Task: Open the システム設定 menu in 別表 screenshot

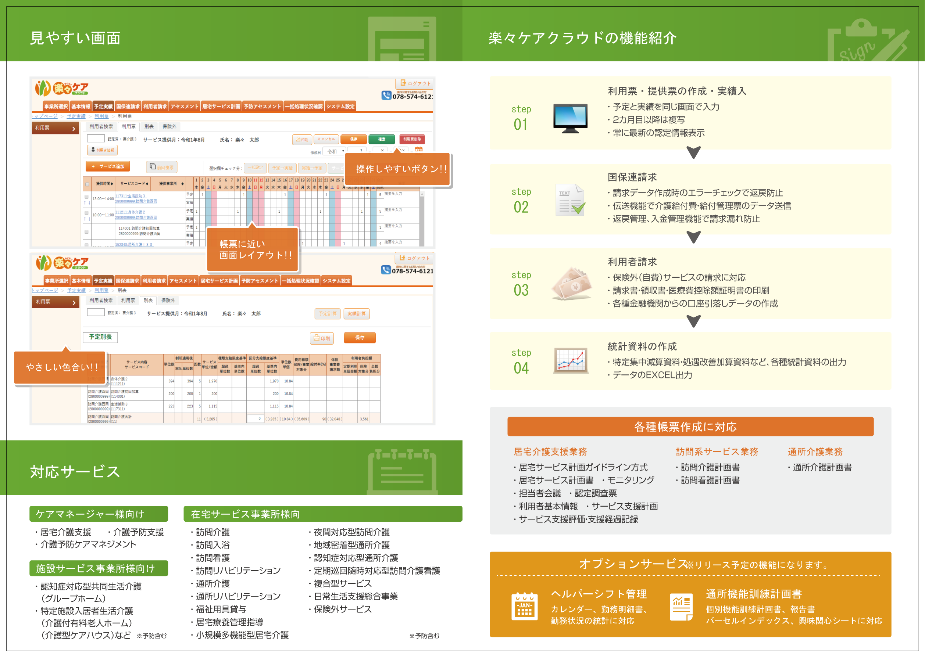Action: click(336, 281)
